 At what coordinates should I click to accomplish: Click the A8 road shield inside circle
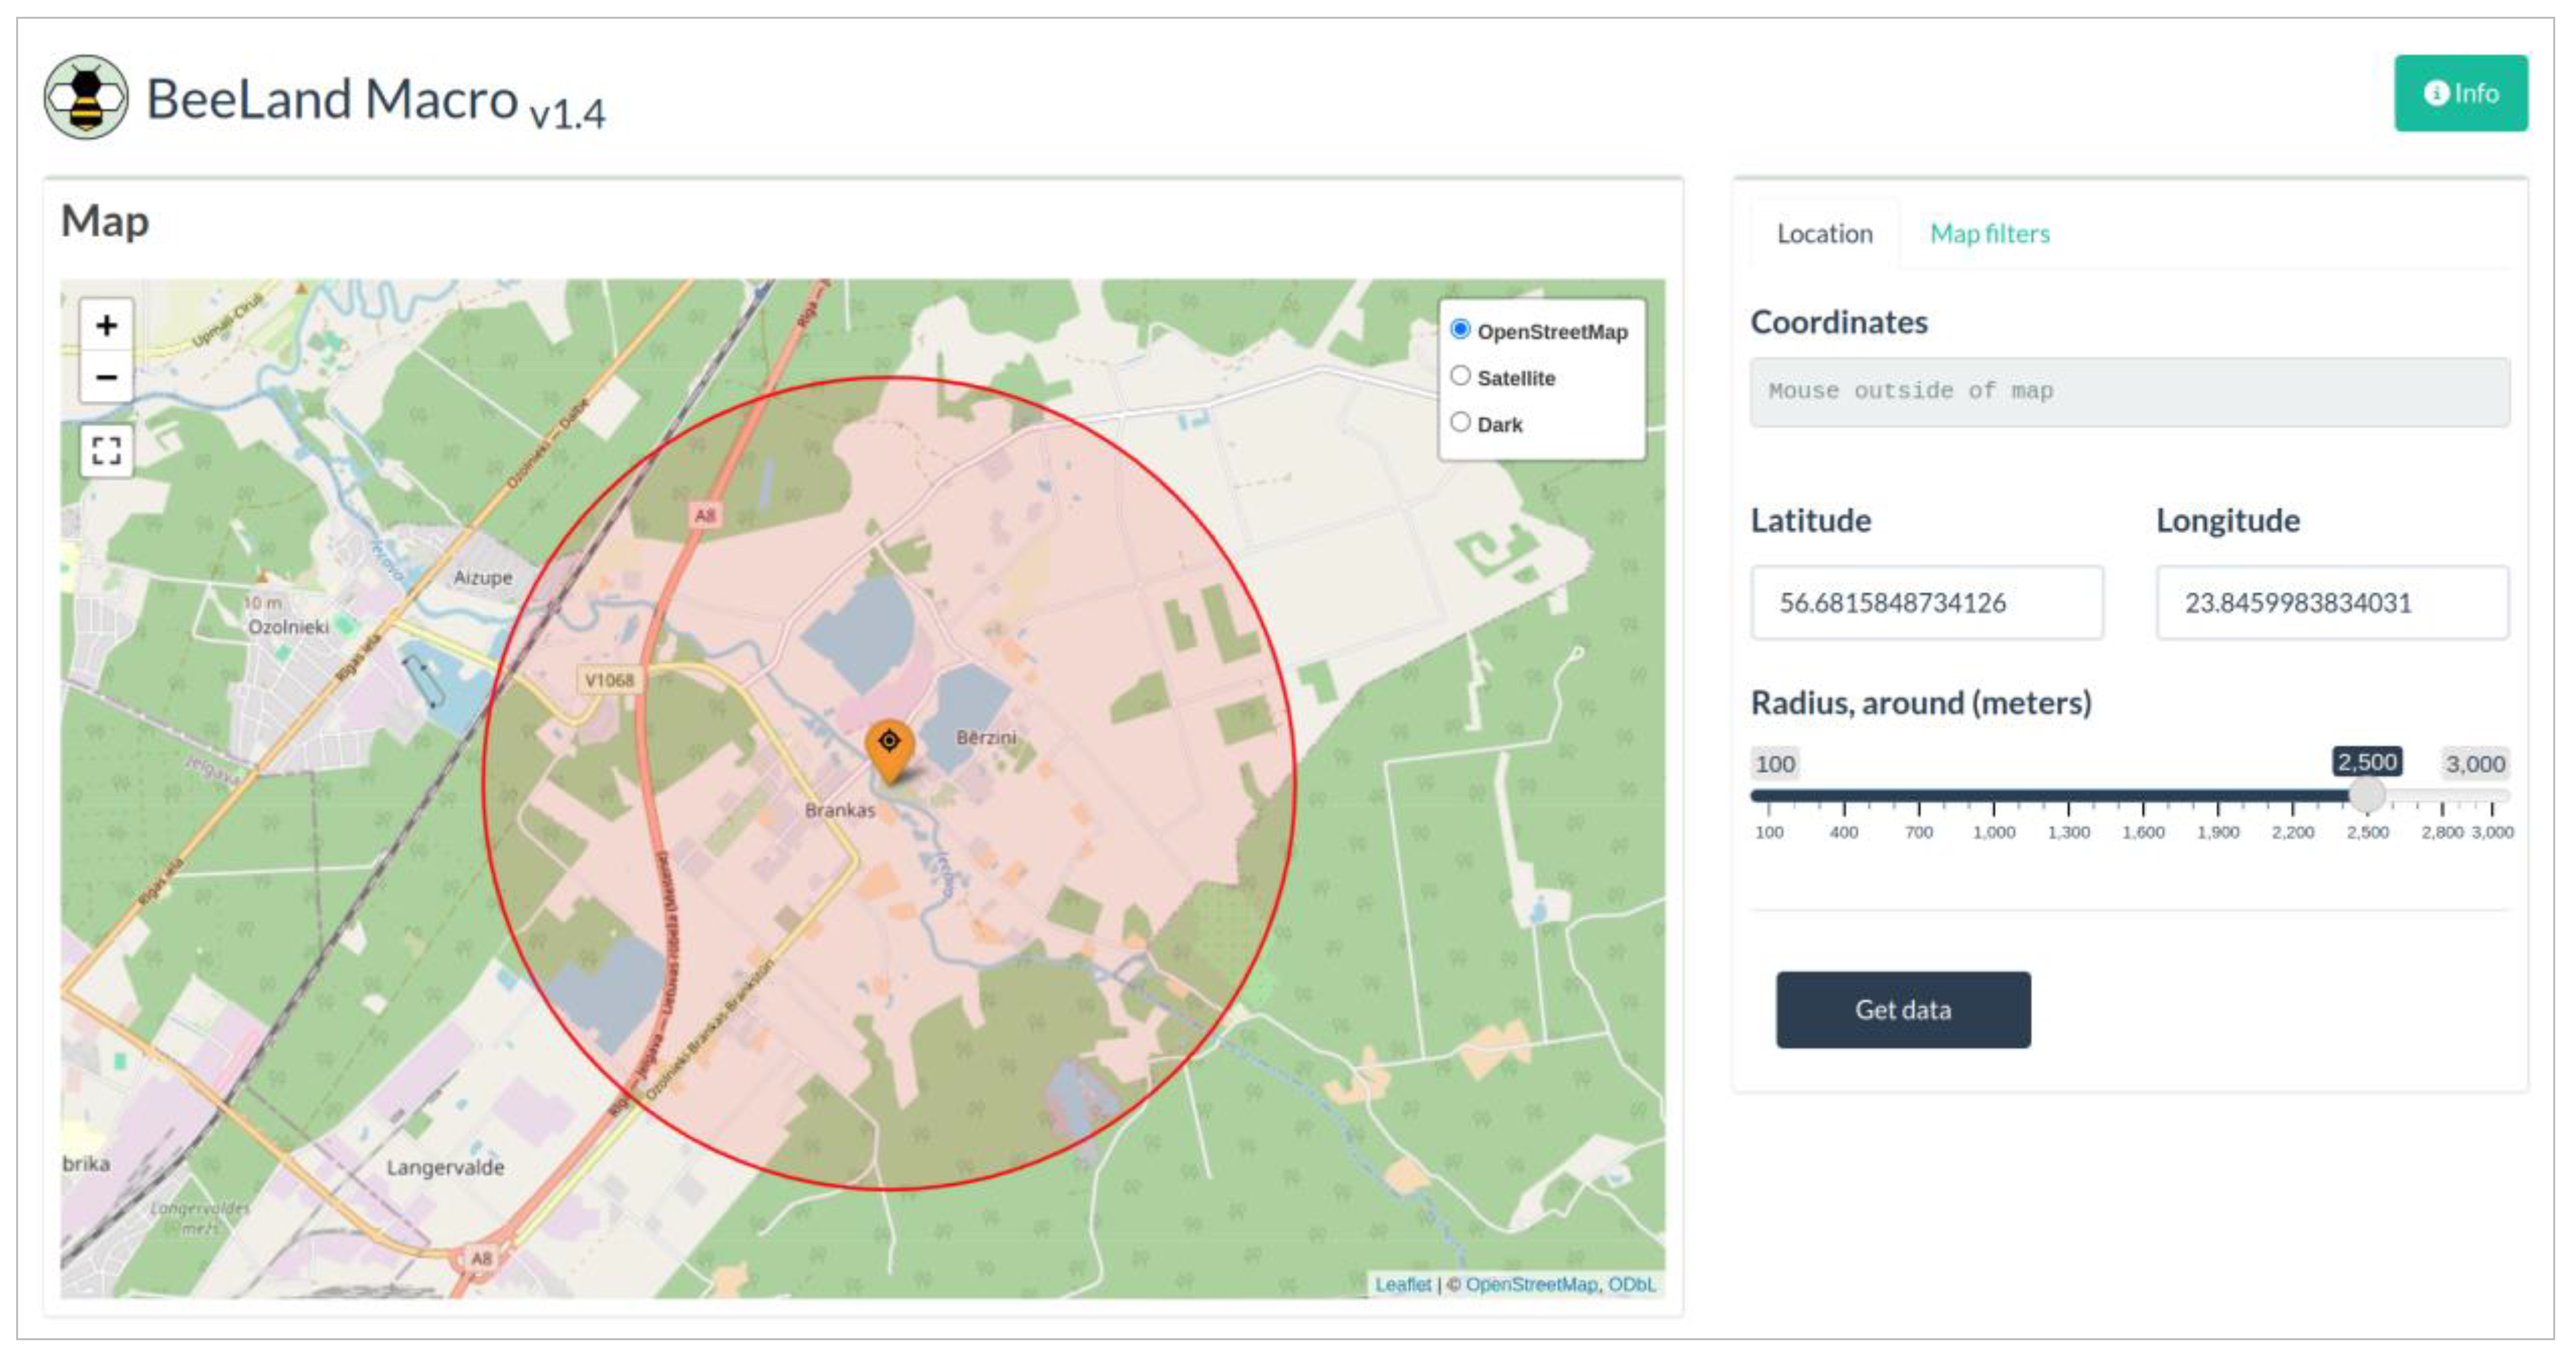point(705,515)
